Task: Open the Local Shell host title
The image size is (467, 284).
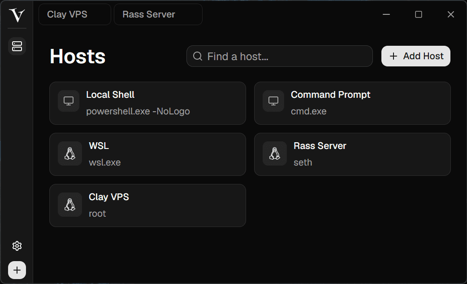Action: (x=110, y=95)
